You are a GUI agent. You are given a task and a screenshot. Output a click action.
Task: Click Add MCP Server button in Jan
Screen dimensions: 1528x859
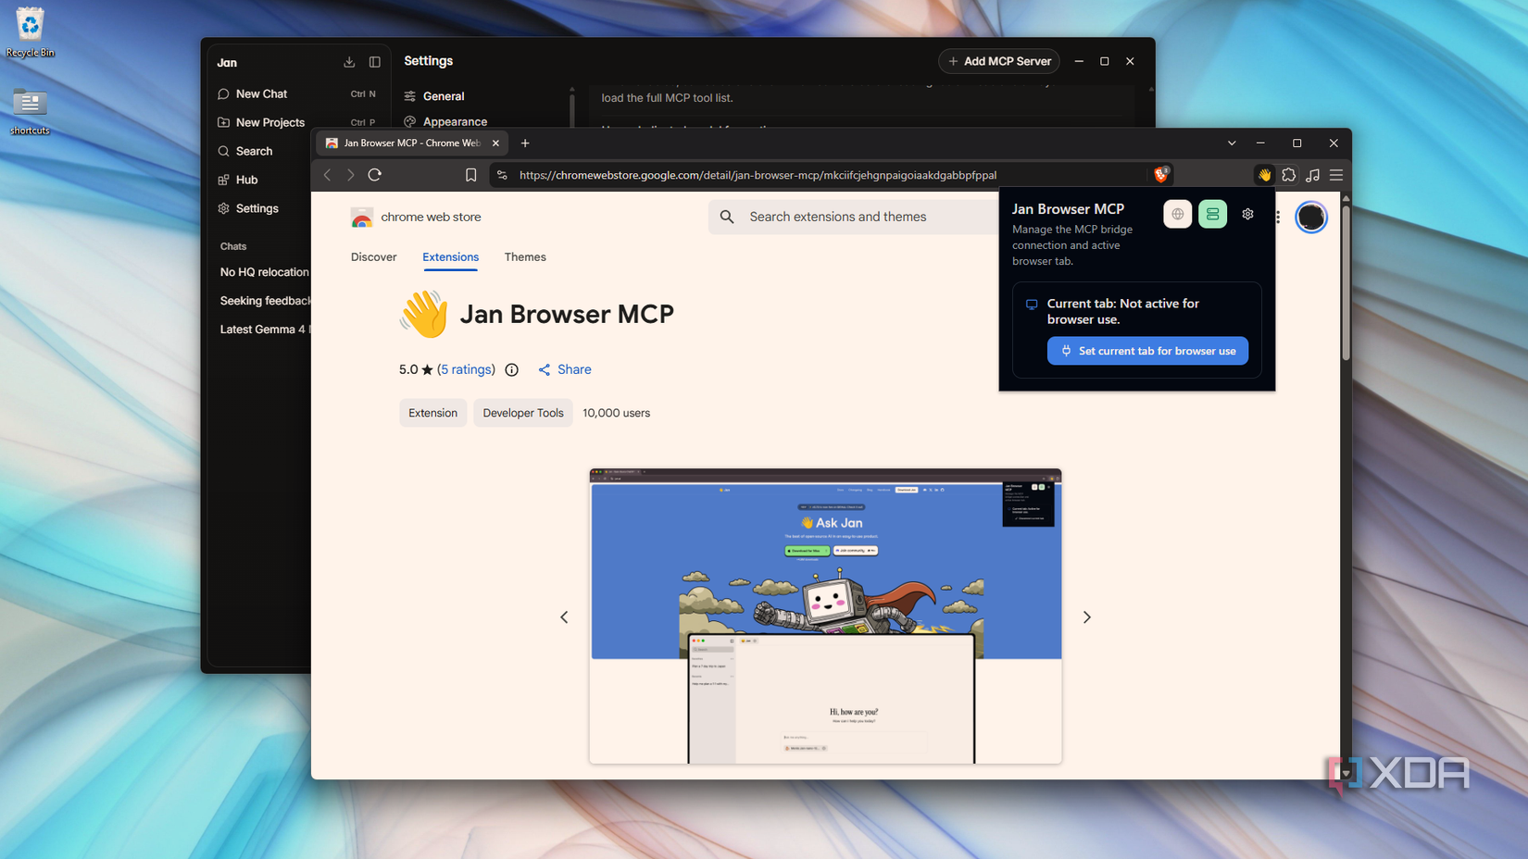click(x=999, y=61)
